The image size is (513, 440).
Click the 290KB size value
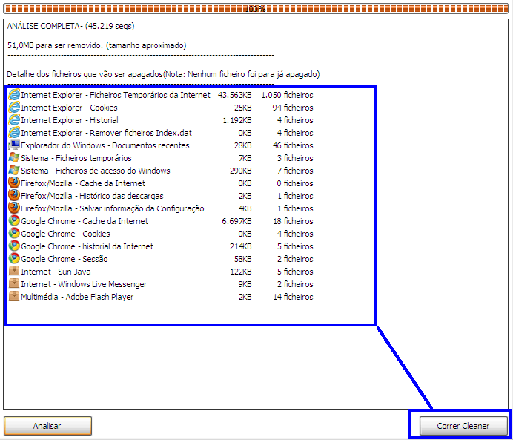click(x=240, y=171)
